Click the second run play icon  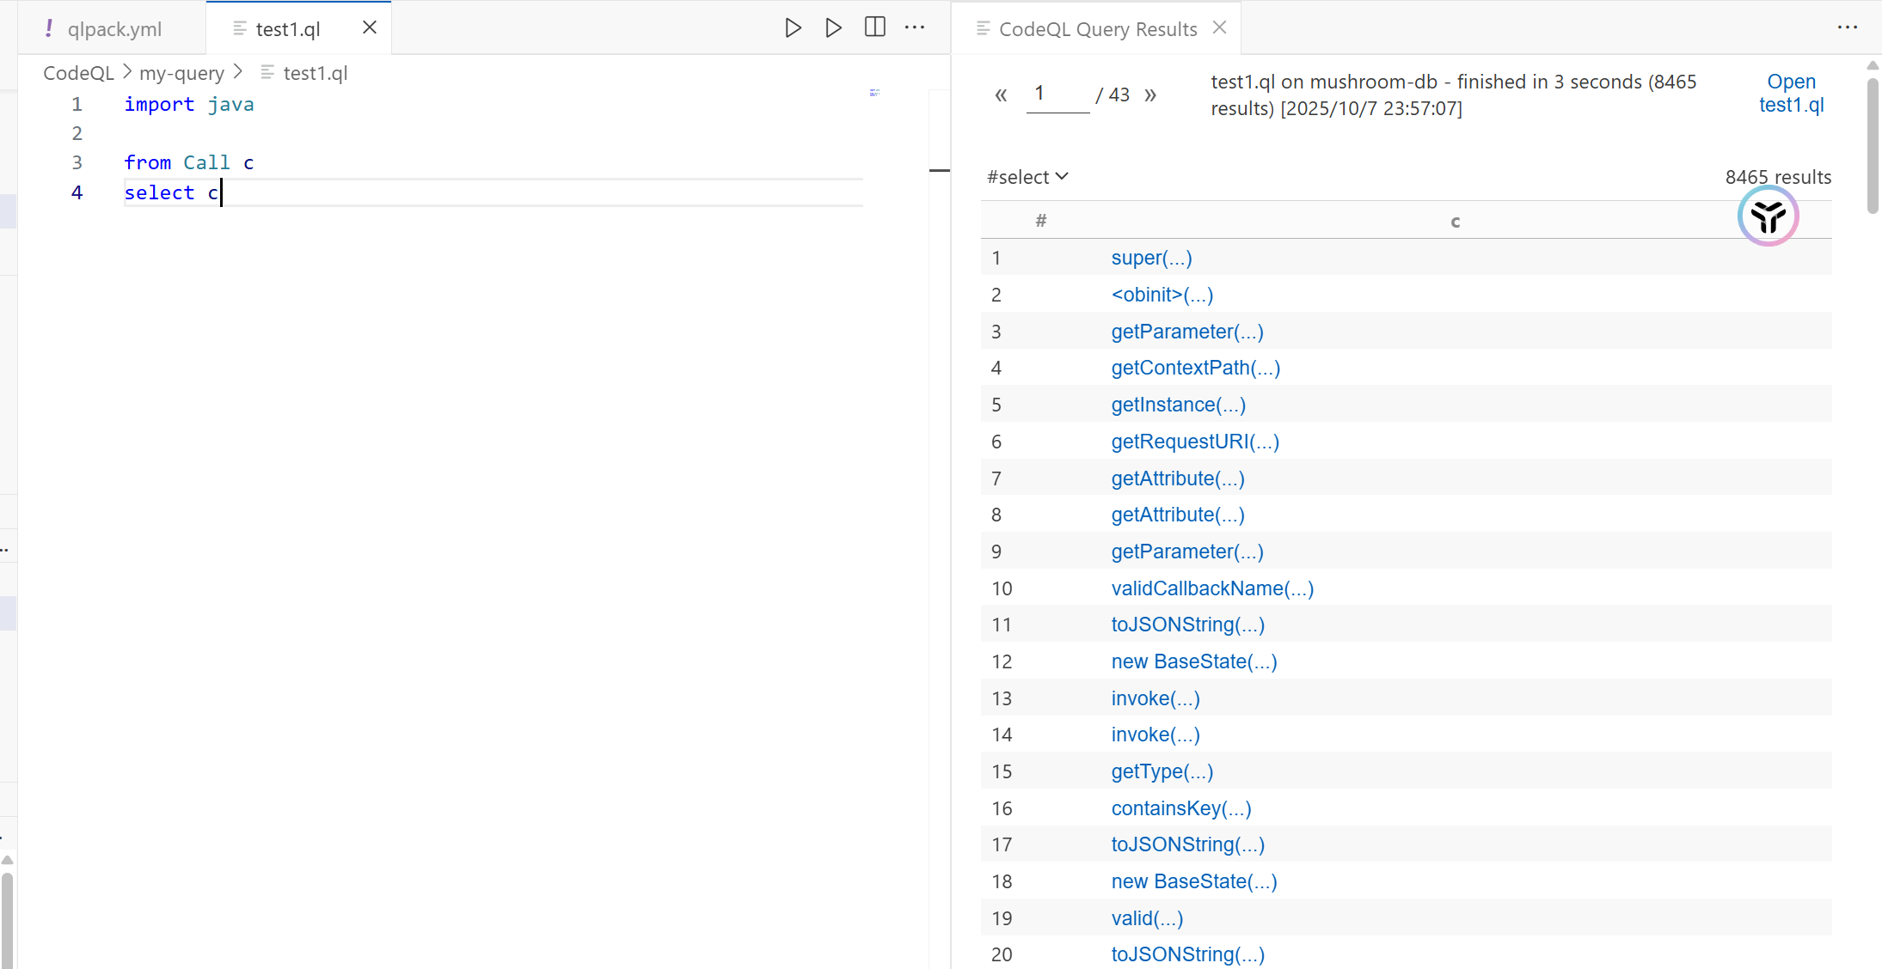click(833, 28)
